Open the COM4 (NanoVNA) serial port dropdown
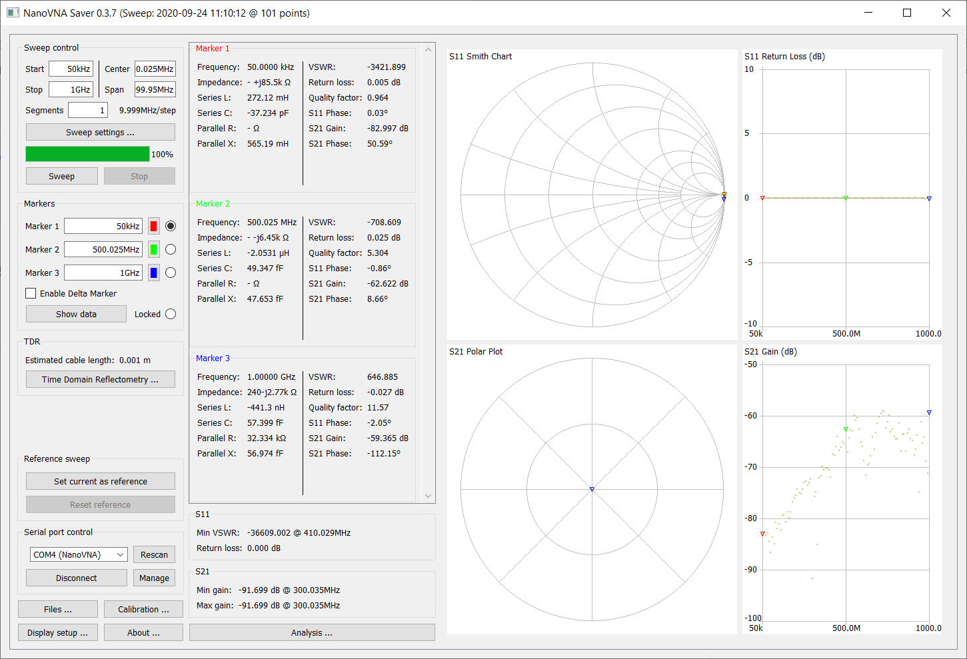967x659 pixels. (x=79, y=554)
